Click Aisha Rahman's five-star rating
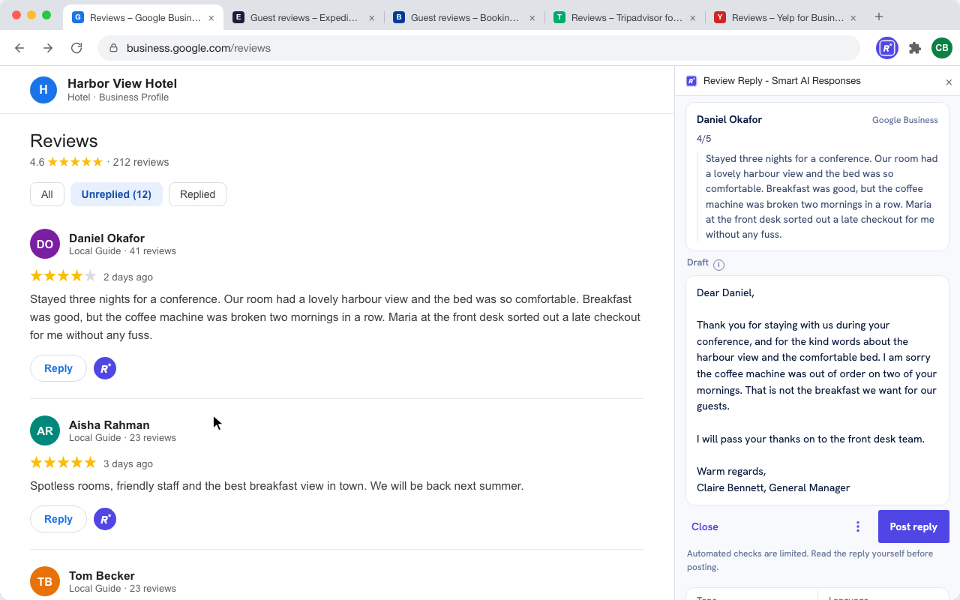Image resolution: width=960 pixels, height=600 pixels. coord(63,463)
